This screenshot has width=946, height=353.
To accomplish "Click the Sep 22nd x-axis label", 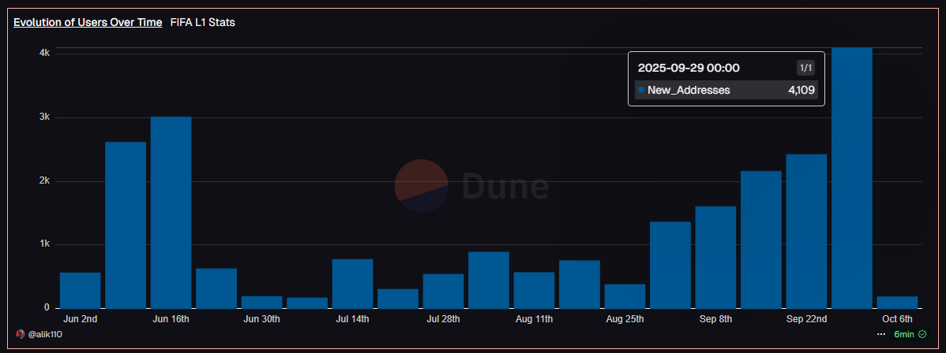I will click(807, 318).
